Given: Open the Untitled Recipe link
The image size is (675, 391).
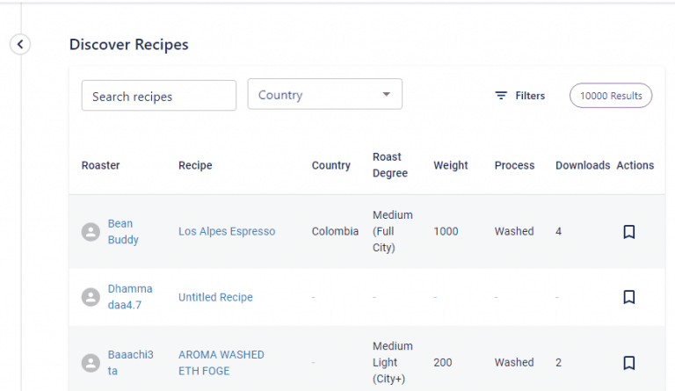Looking at the screenshot, I should pyautogui.click(x=215, y=297).
